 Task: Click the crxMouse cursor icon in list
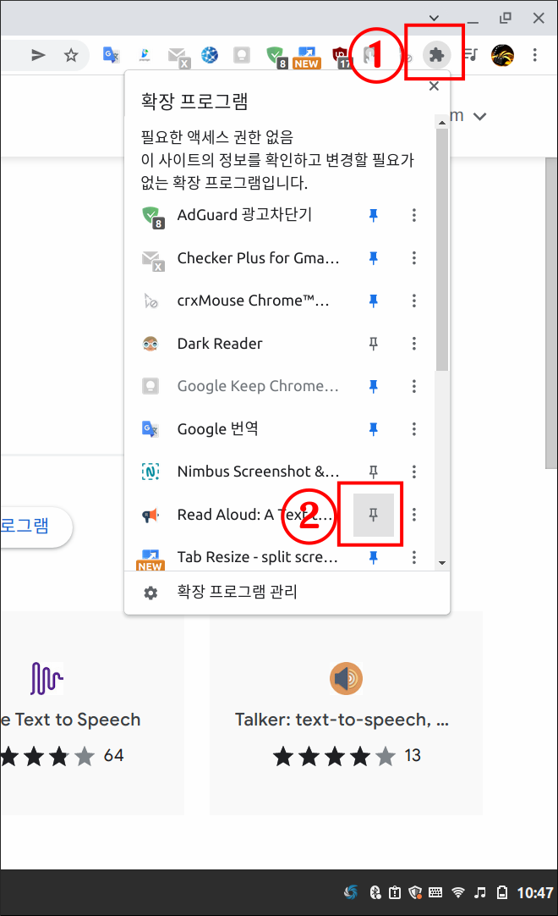click(150, 301)
